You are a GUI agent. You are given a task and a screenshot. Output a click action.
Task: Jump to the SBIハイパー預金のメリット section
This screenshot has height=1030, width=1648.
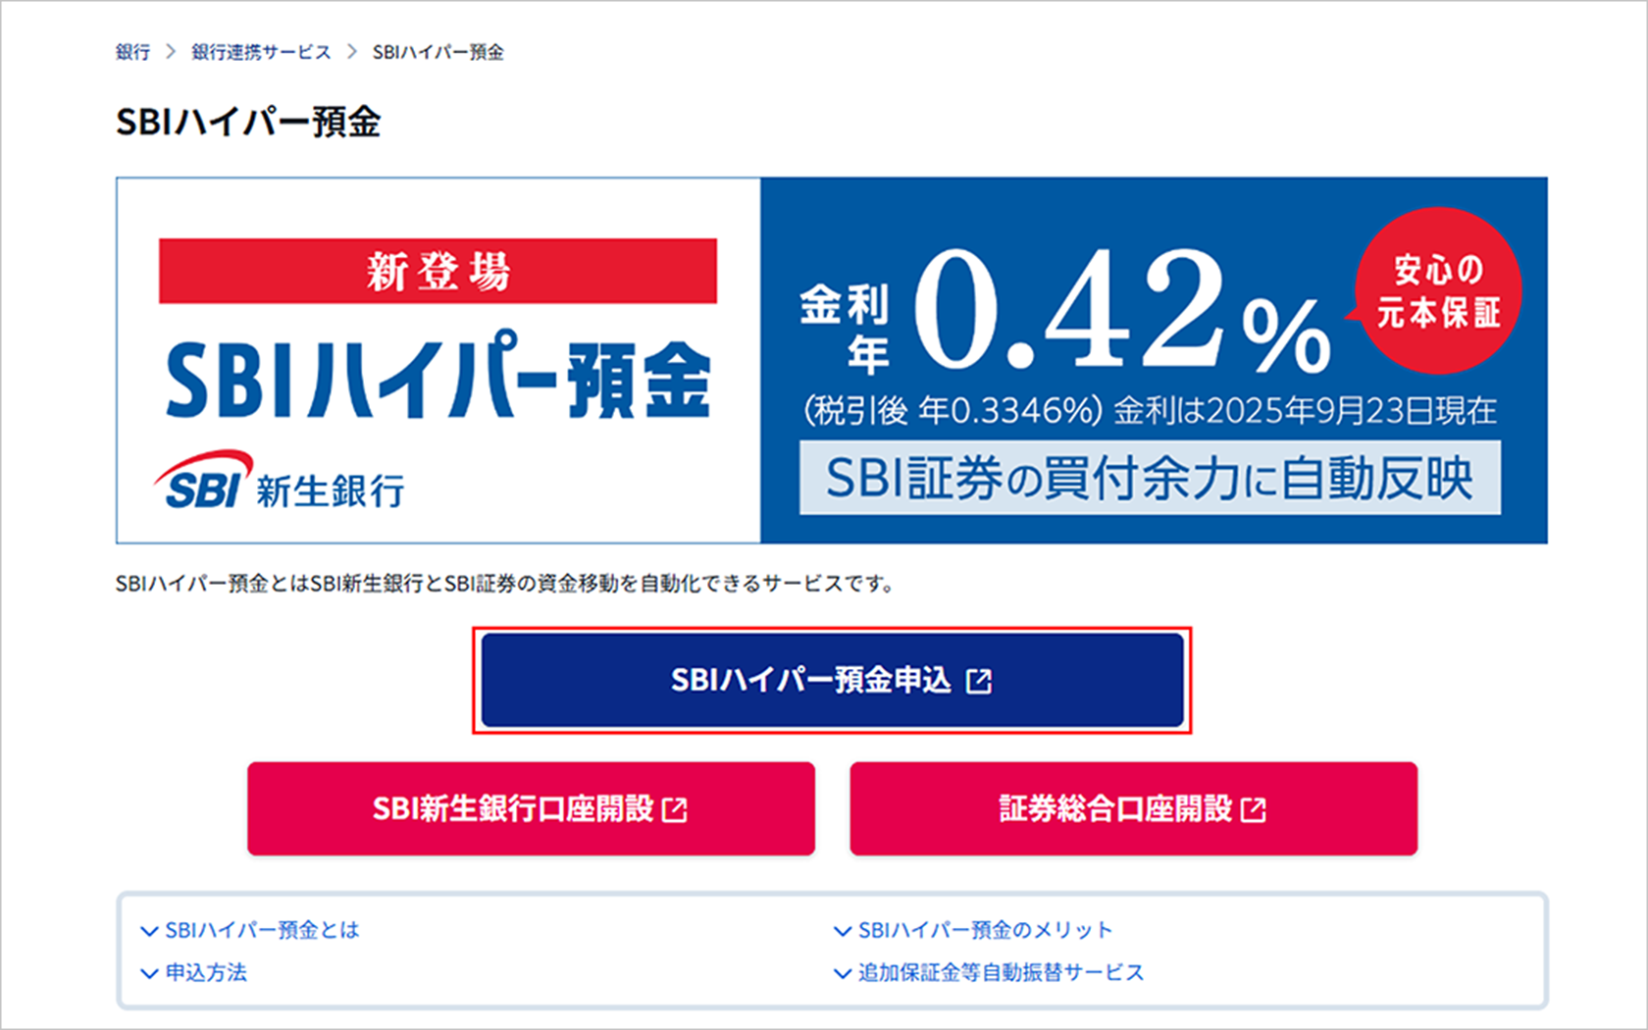(985, 930)
